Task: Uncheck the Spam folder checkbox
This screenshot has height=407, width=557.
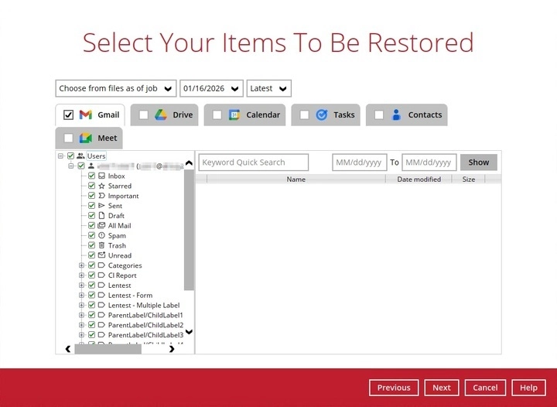Action: (92, 235)
